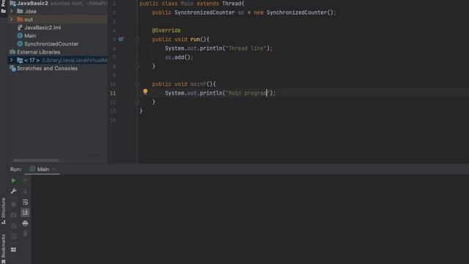Click the green Rerun Main button
Image resolution: width=469 pixels, height=264 pixels.
[x=13, y=180]
